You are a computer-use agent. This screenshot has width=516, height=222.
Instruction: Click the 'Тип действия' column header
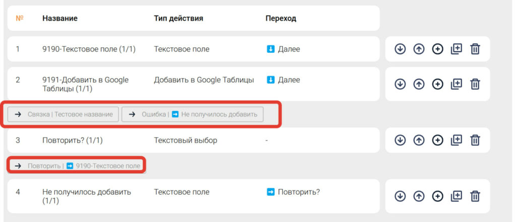pyautogui.click(x=178, y=19)
